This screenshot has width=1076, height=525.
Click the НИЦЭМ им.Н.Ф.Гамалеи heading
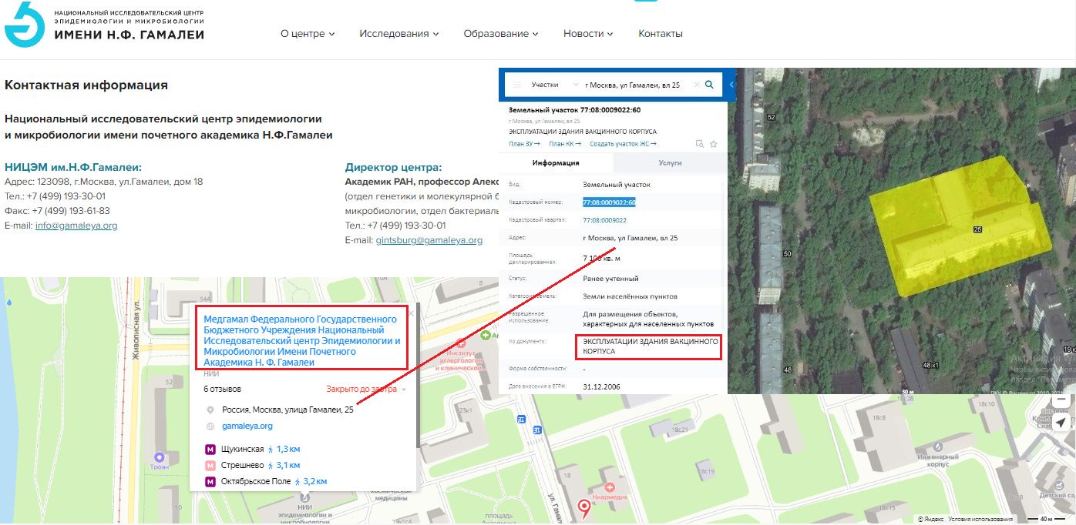click(x=73, y=167)
